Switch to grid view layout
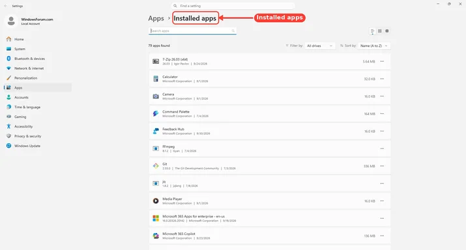The height and width of the screenshot is (250, 466). click(x=379, y=31)
